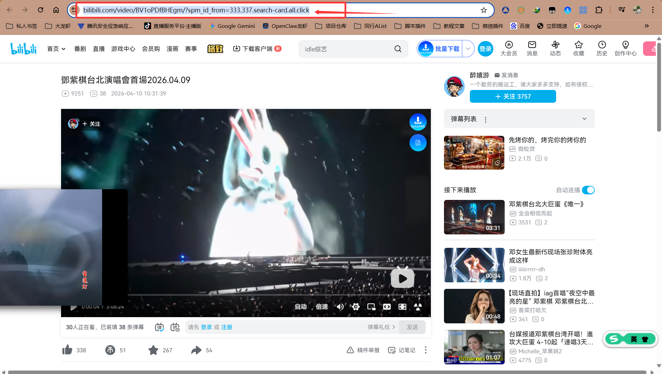Open the 番剧 navigation item
Image resolution: width=662 pixels, height=374 pixels.
(x=80, y=49)
